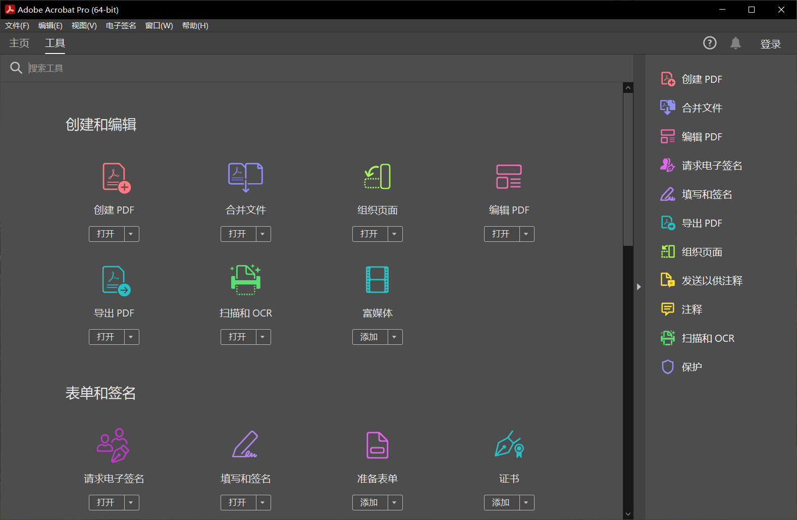This screenshot has width=797, height=520.
Task: Click the Prepare Form (准备表单) grid icon
Action: (378, 445)
